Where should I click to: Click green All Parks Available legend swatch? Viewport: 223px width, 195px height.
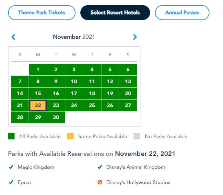(x=11, y=136)
